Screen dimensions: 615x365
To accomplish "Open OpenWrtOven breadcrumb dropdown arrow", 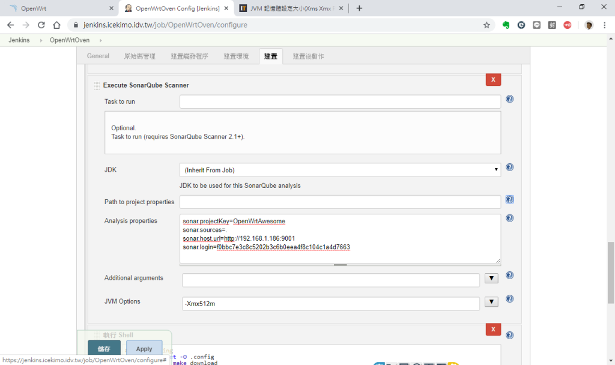I will click(101, 40).
